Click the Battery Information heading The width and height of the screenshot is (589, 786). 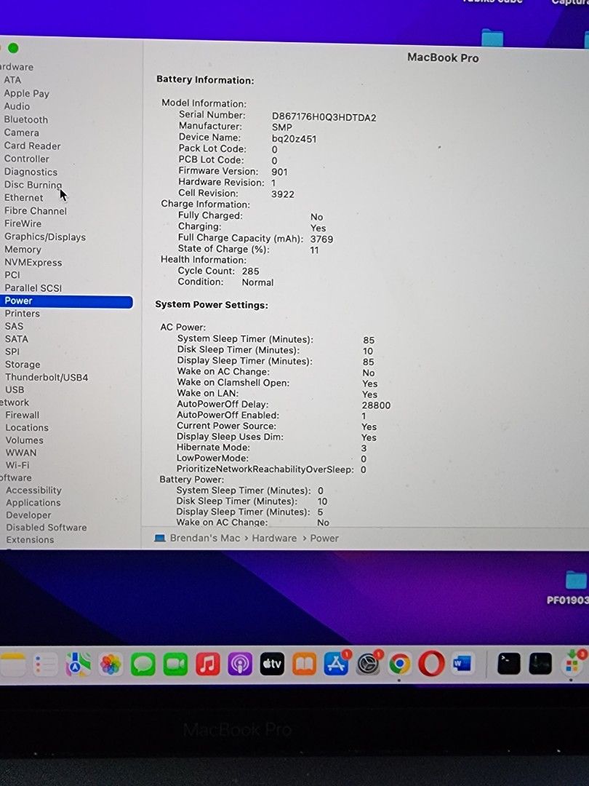point(205,80)
